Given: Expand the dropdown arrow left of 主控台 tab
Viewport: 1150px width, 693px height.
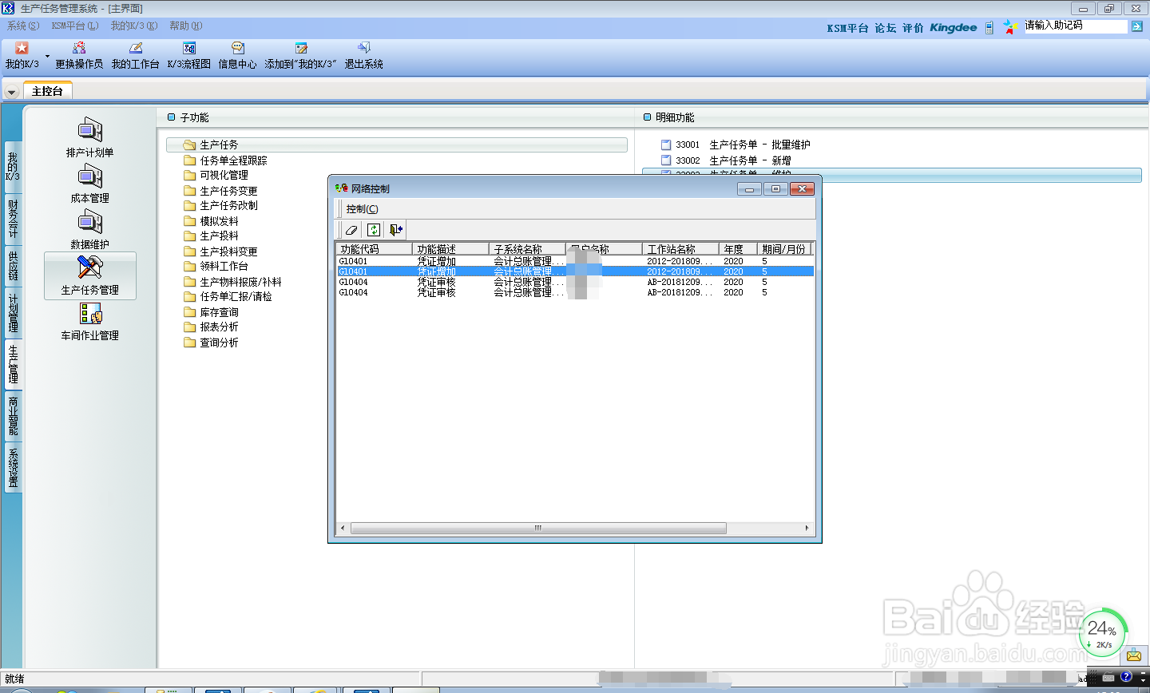Looking at the screenshot, I should [11, 92].
